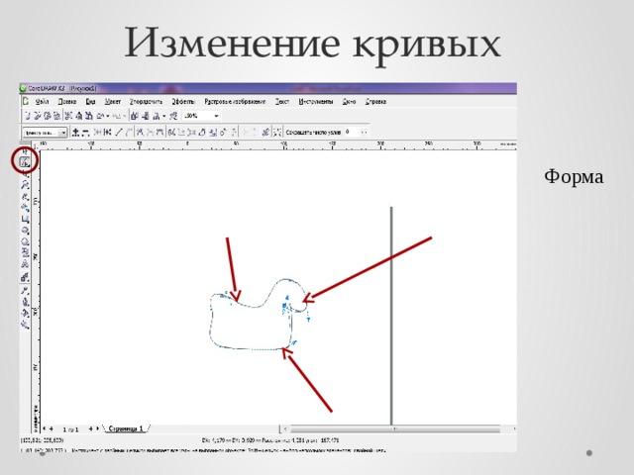Viewport: 634px width, 475px height.
Task: Click the last page navigation arrow
Action: (x=97, y=428)
